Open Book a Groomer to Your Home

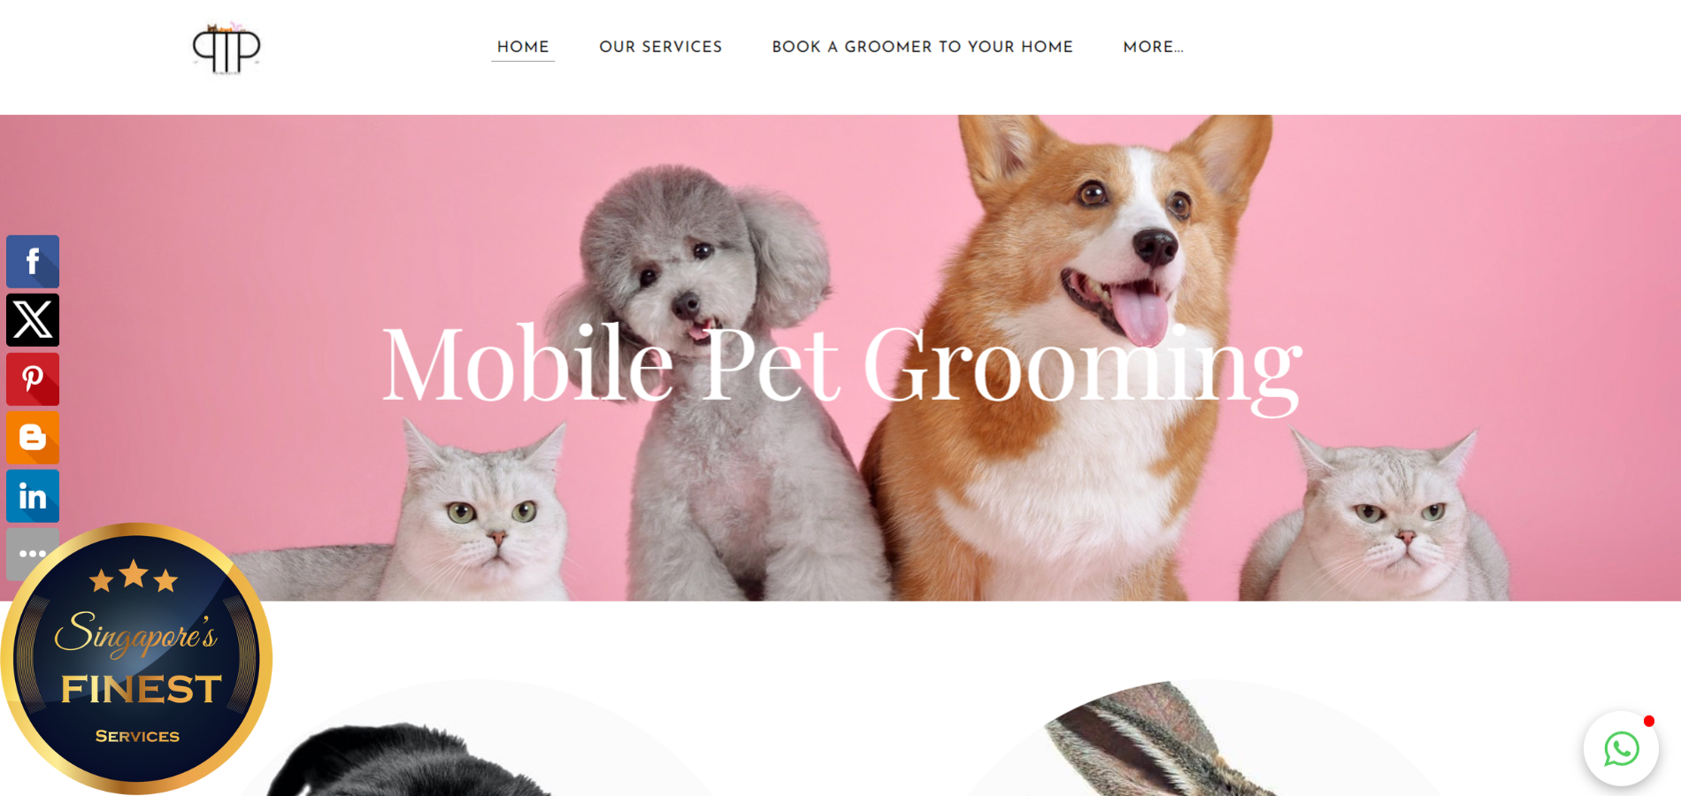coord(922,47)
